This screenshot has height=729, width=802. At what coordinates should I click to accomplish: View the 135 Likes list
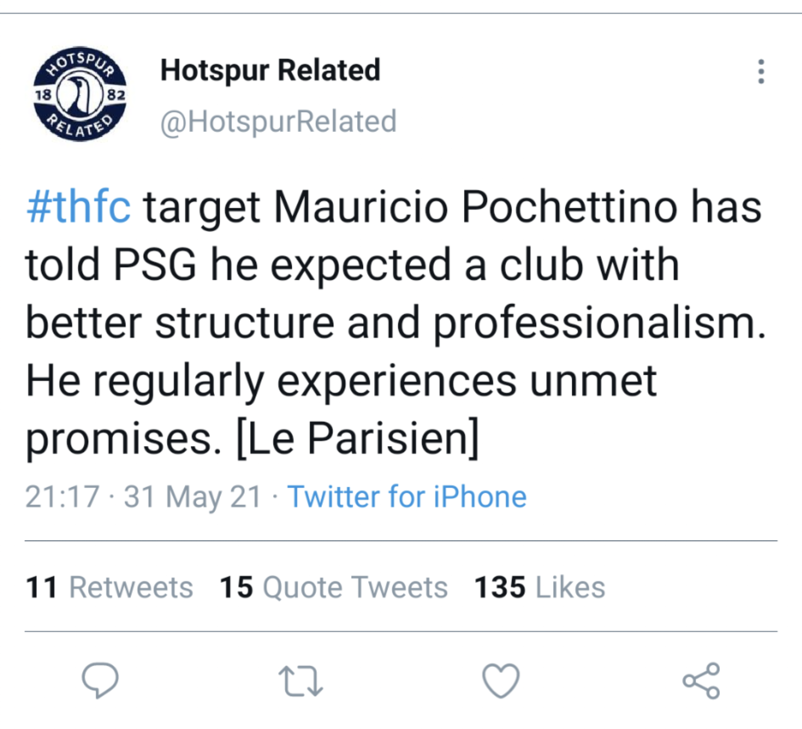(x=540, y=587)
